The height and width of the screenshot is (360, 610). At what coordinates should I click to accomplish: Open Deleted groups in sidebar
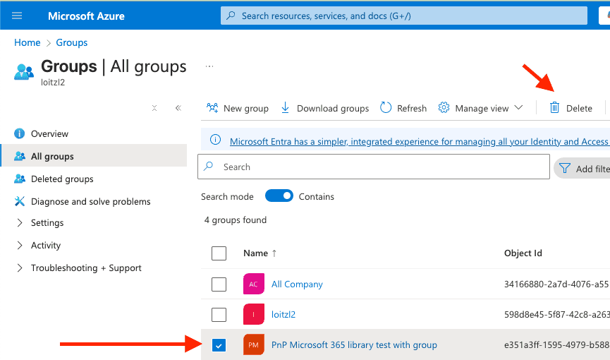62,179
